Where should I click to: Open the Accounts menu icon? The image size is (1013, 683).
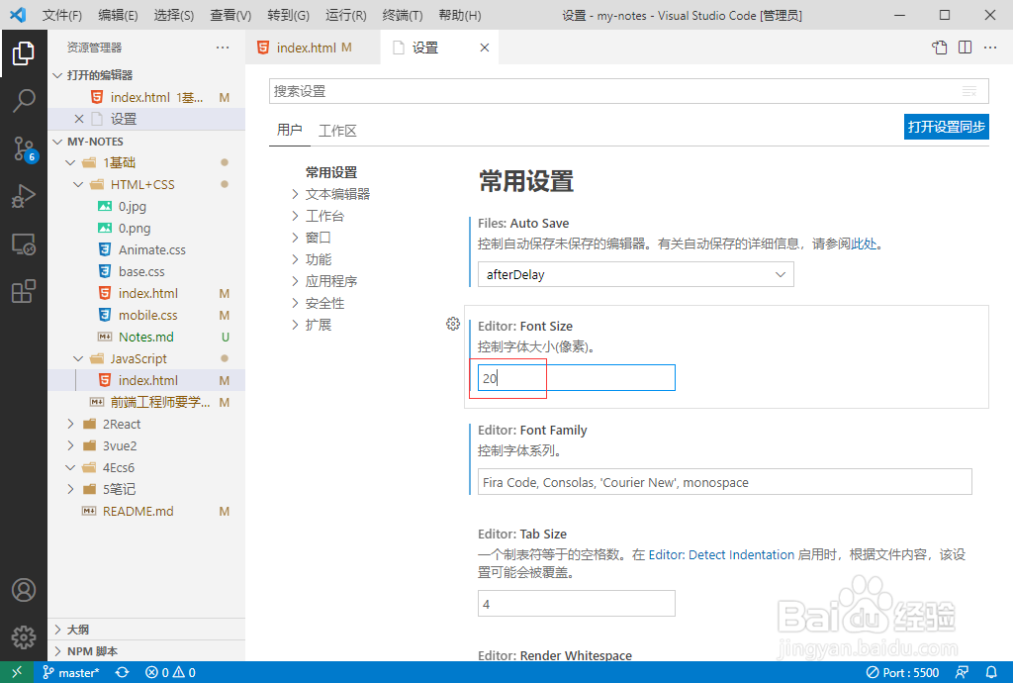(24, 590)
